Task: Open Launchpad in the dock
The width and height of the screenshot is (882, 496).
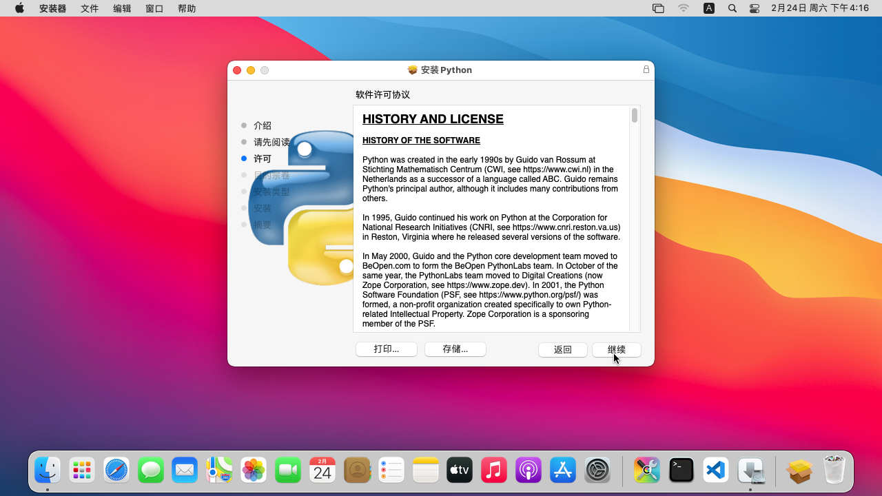Action: click(x=82, y=471)
